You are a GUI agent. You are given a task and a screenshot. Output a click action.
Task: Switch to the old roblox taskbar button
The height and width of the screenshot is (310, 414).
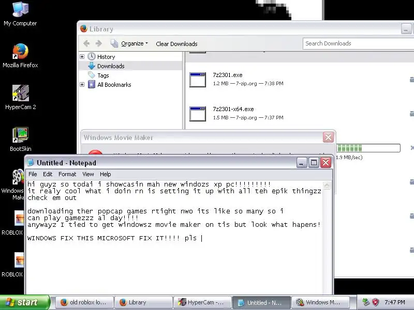click(x=84, y=302)
